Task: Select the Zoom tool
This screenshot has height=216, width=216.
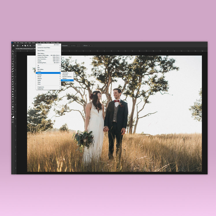Action: pos(13,109)
